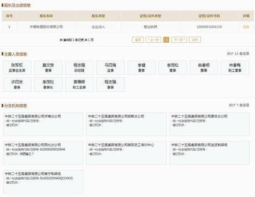Image resolution: width=255 pixels, height=197 pixels.
Task: Select 林春梅 职工董事 personnel card
Action: [x=235, y=68]
